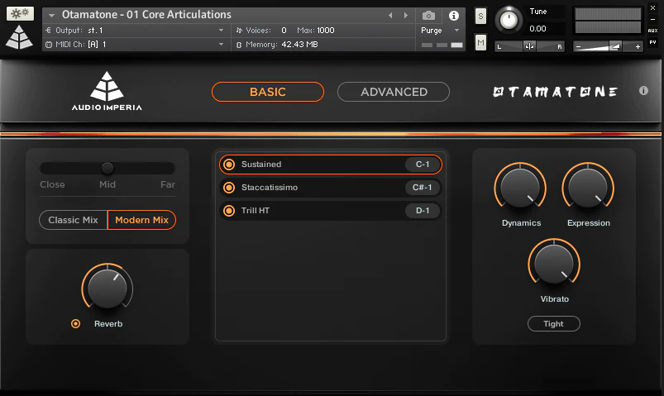Switch to the BASIC tab

pos(268,92)
